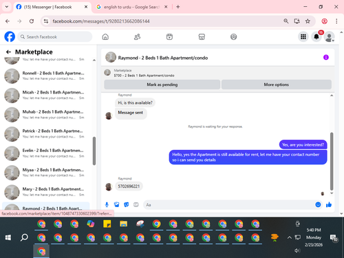Open Patrick conversation in list
The image size is (344, 258).
click(47, 133)
